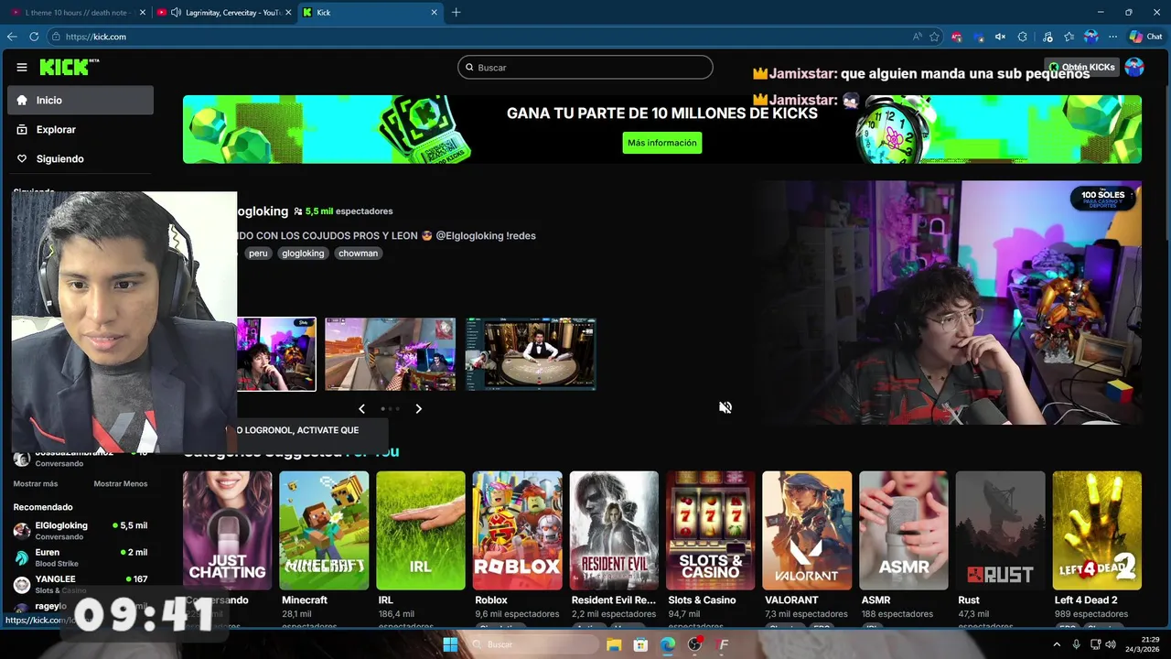Image resolution: width=1171 pixels, height=659 pixels.
Task: Open the Left 4 Dead 2 category card
Action: coord(1097,531)
